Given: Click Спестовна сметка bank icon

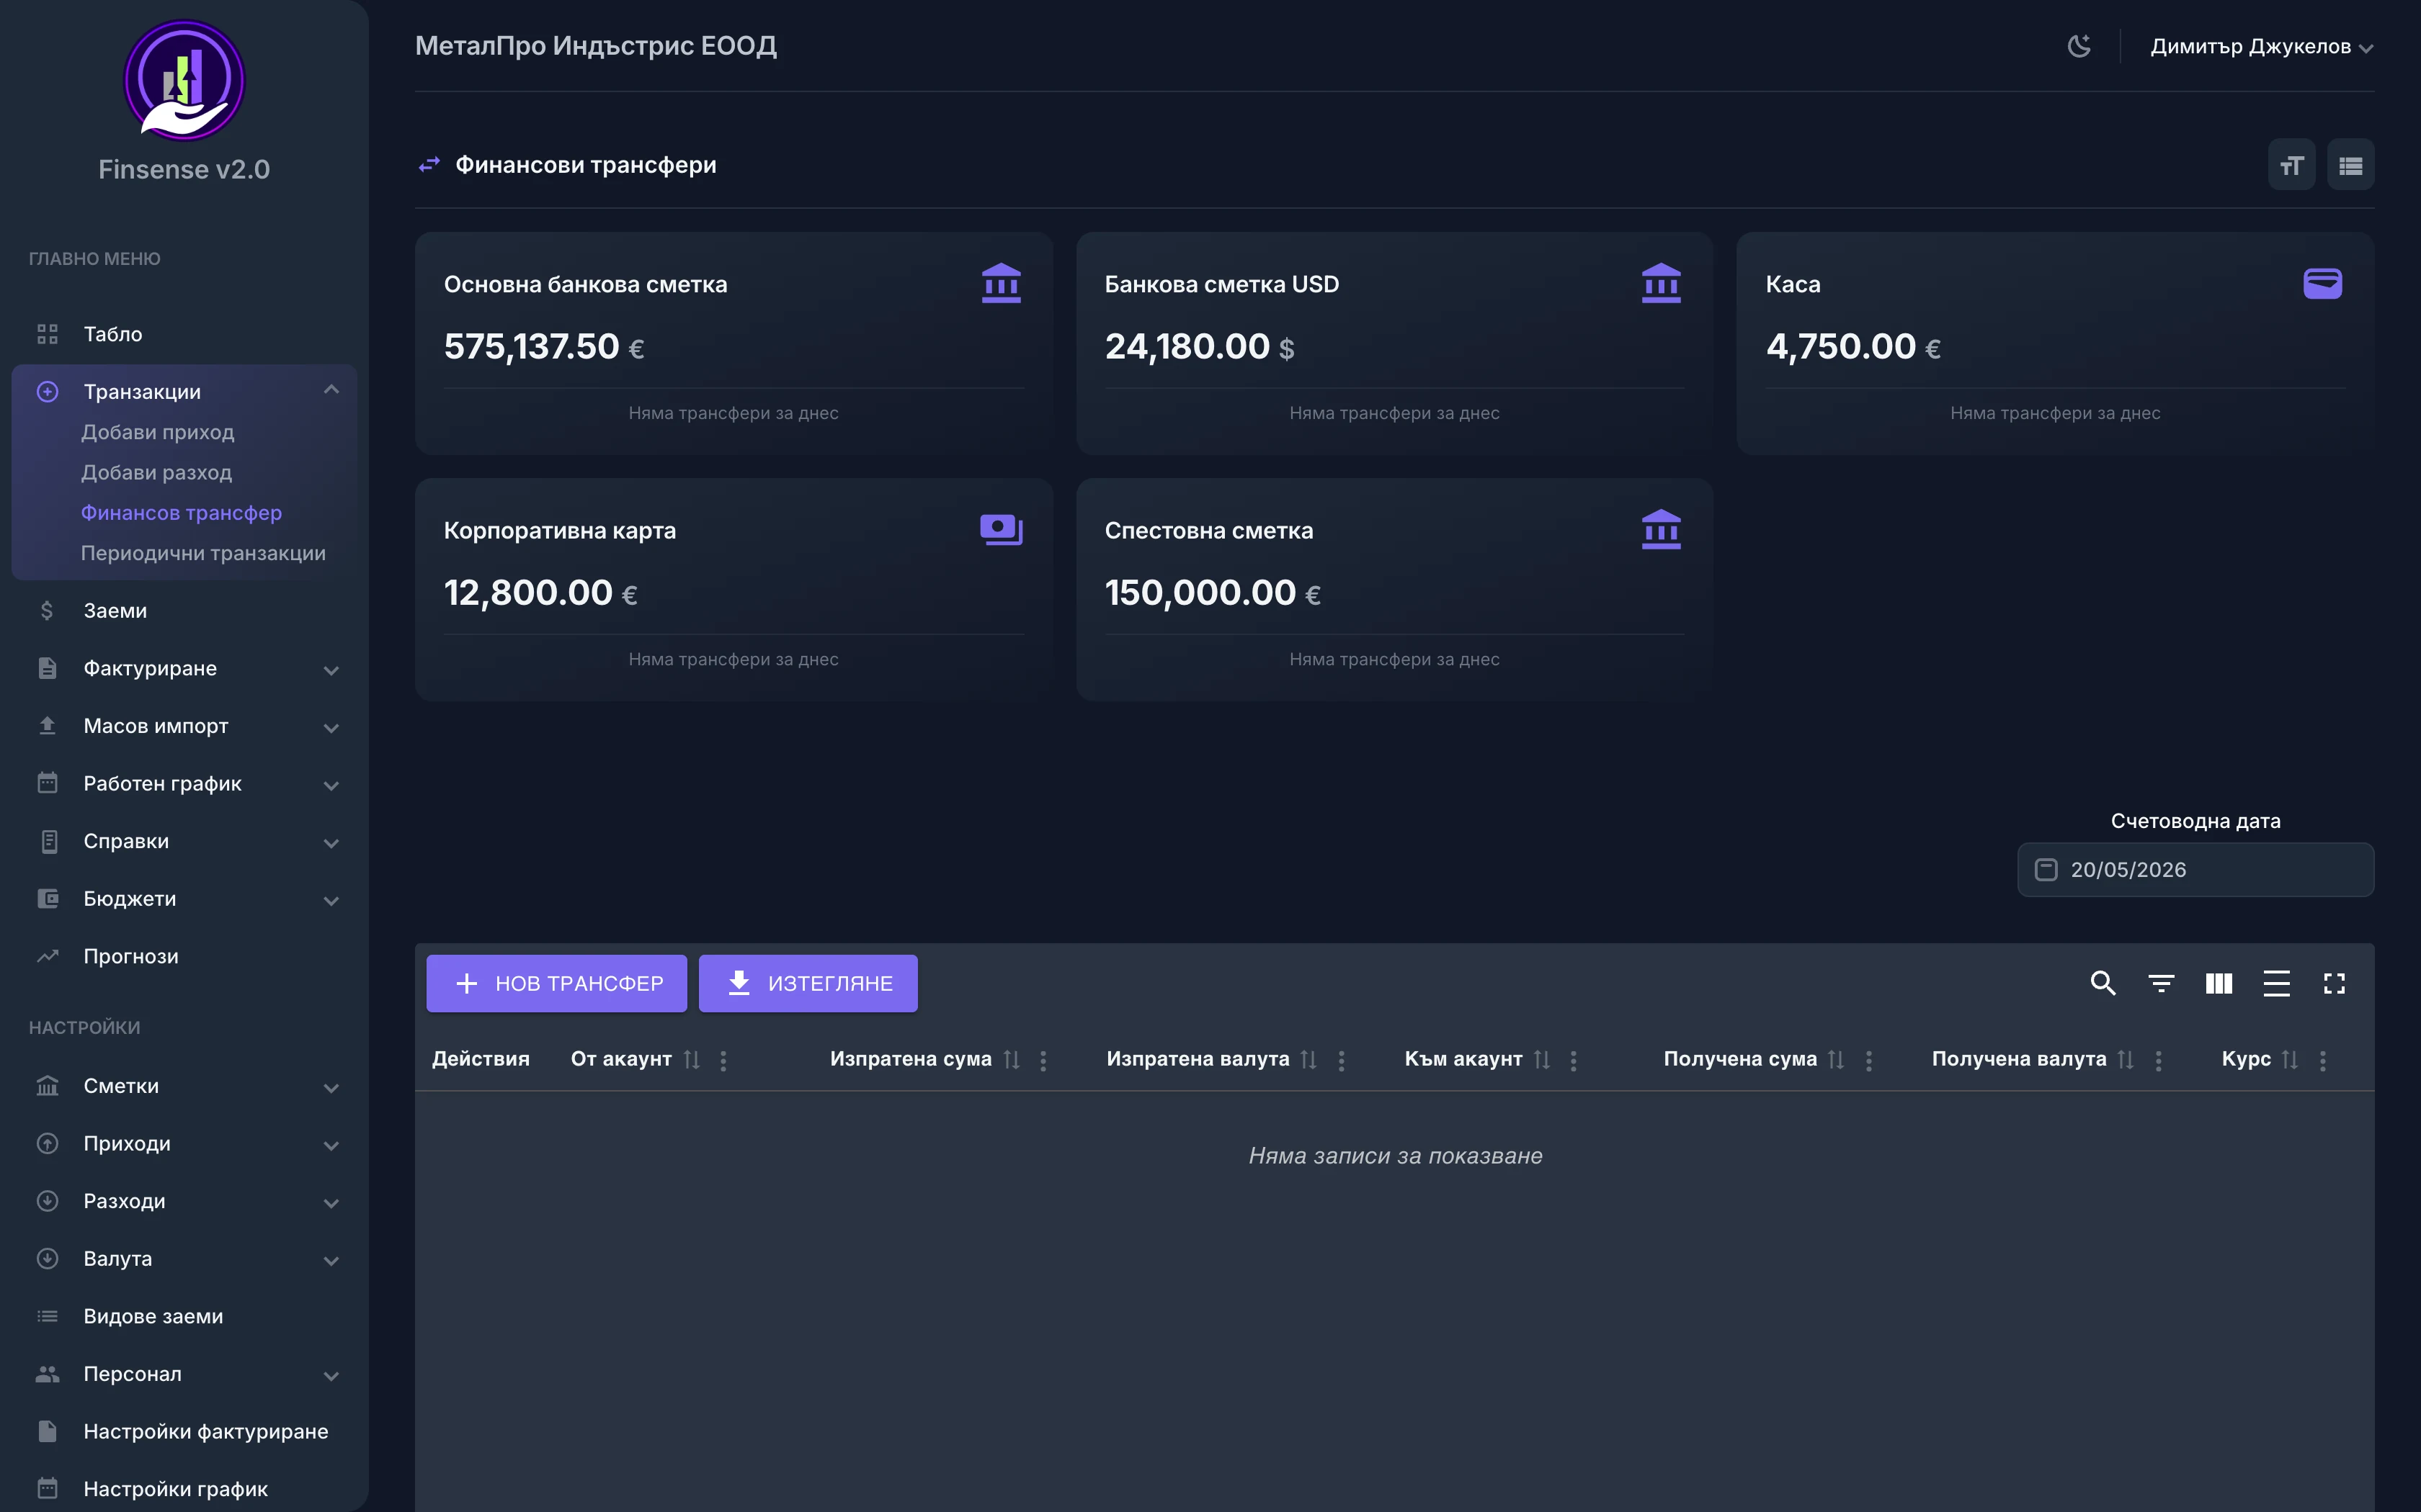Looking at the screenshot, I should 1661,529.
